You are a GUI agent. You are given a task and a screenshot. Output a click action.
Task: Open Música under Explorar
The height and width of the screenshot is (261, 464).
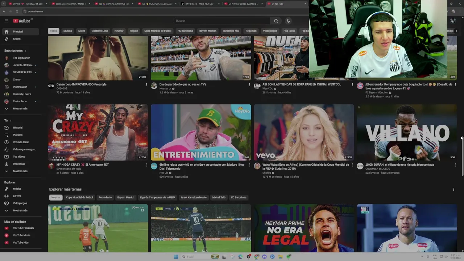pos(21,188)
